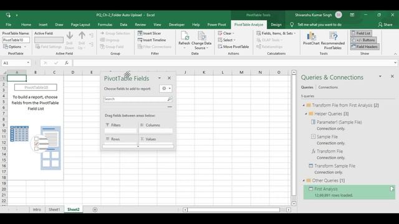Open the Queries & Connections pane options arrow

[380, 76]
